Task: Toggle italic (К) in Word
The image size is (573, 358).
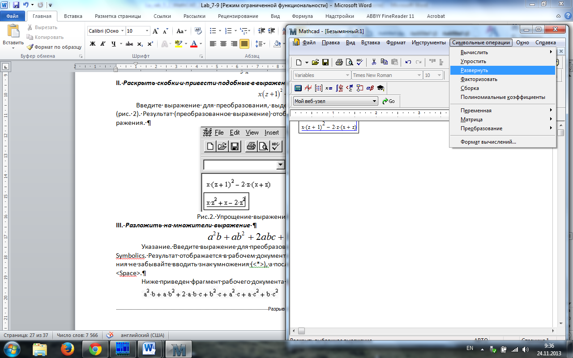Action: [x=103, y=44]
